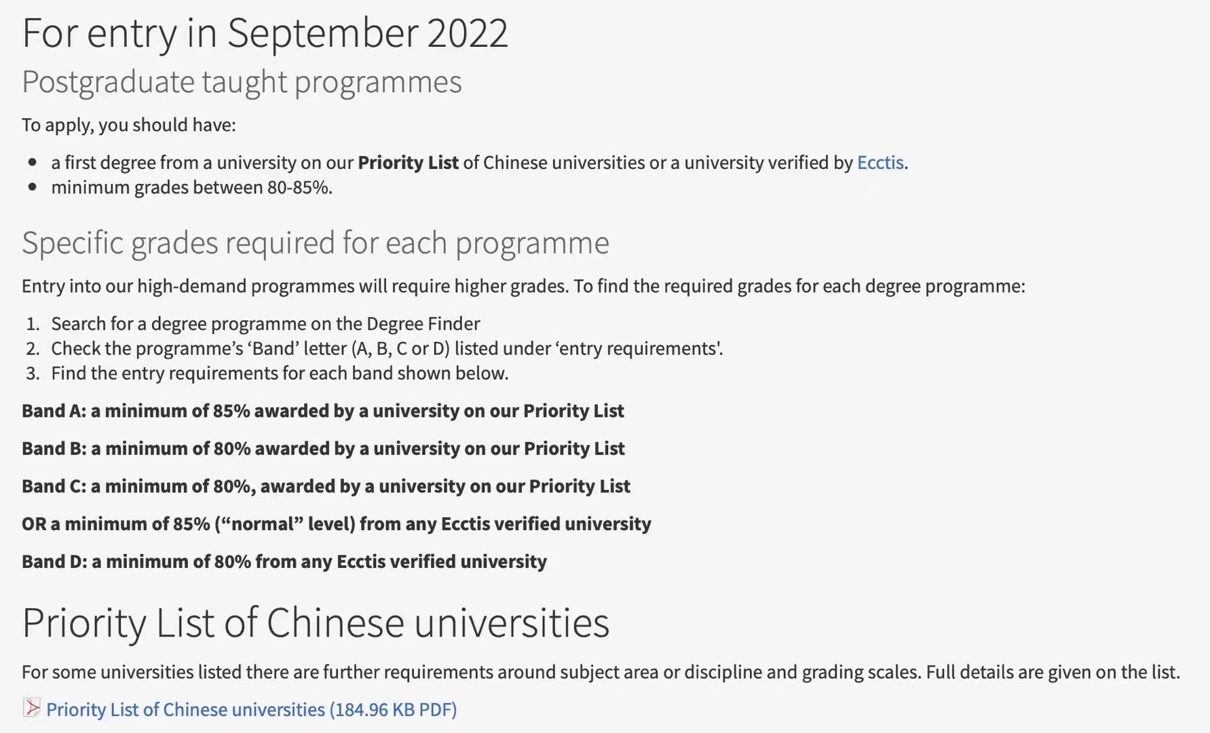Click the 'OR a minimum of 85%' line
The image size is (1210, 733).
pos(337,524)
